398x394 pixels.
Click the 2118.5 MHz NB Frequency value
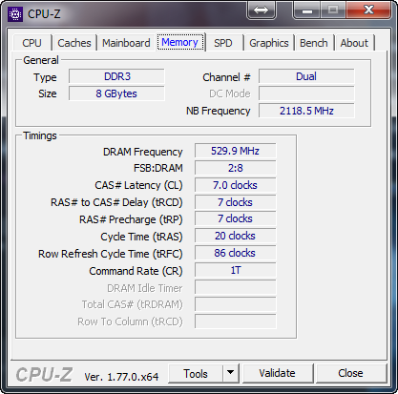(x=306, y=111)
